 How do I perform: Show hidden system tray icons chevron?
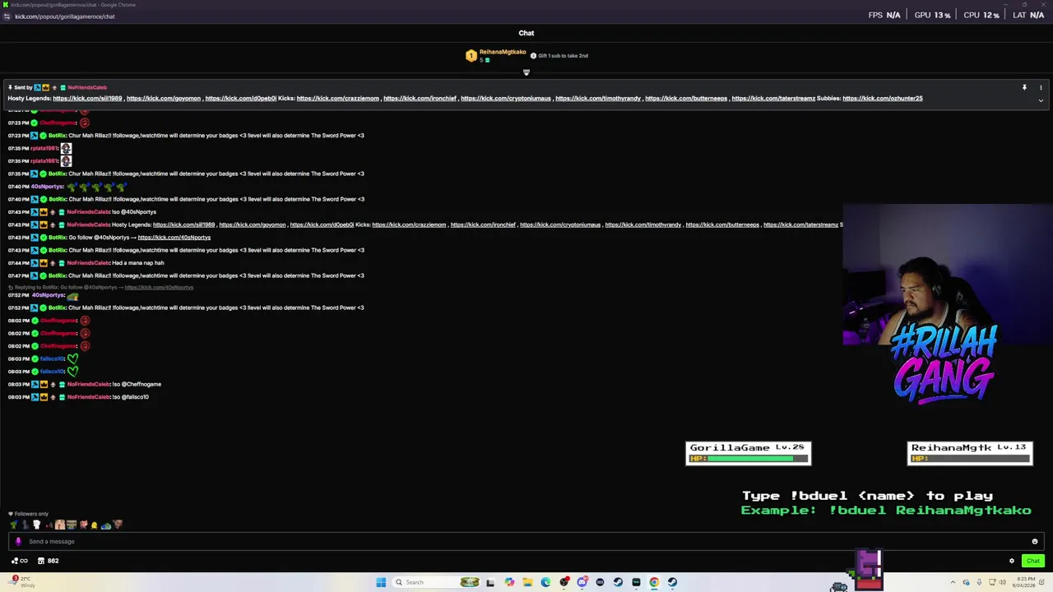coord(953,582)
